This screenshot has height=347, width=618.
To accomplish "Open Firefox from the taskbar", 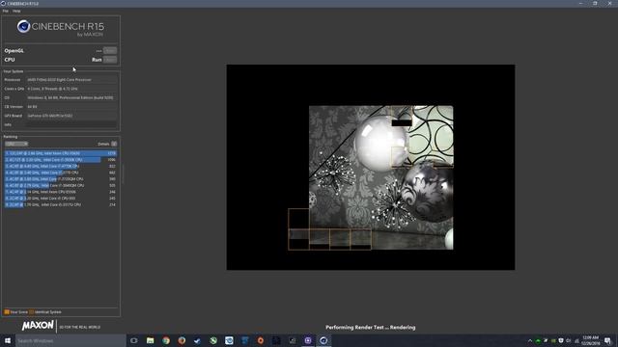I will 182,340.
